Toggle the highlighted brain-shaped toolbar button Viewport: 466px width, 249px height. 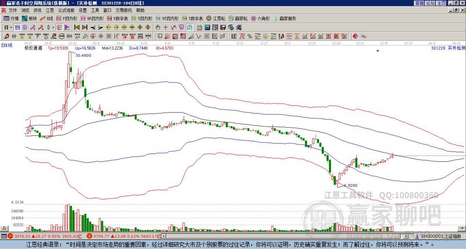pyautogui.click(x=189, y=28)
